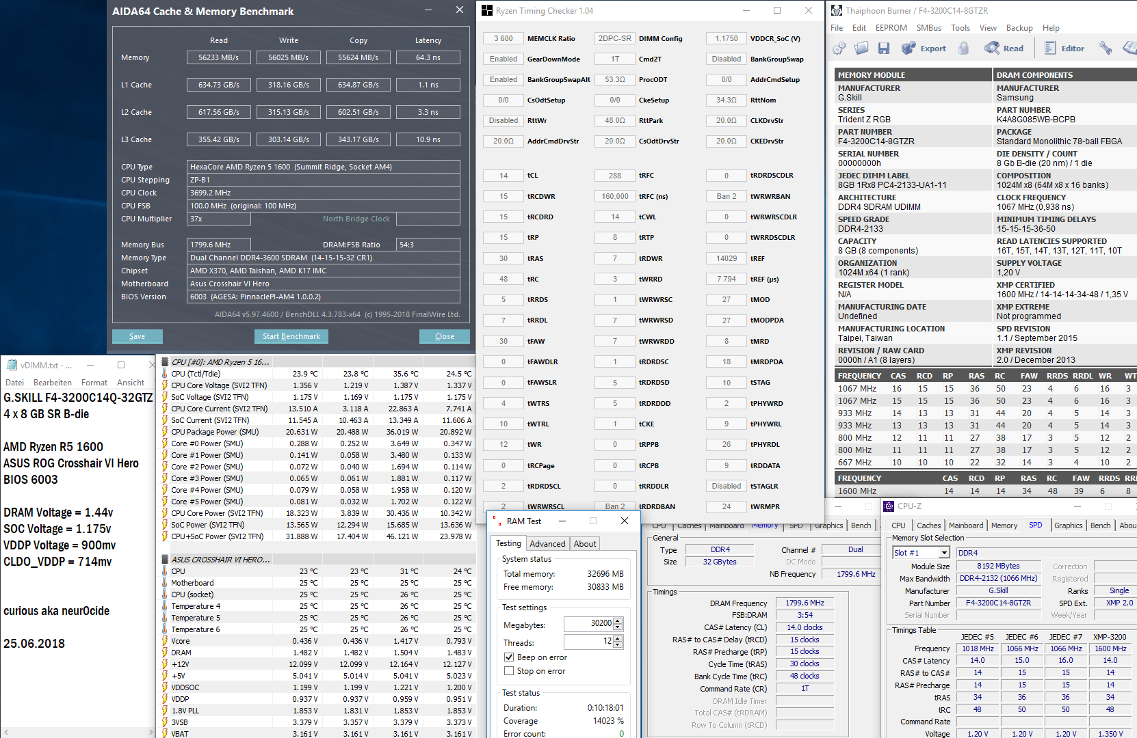1137x738 pixels.
Task: Open the File menu in Thaiphoon Burner
Action: pos(837,28)
